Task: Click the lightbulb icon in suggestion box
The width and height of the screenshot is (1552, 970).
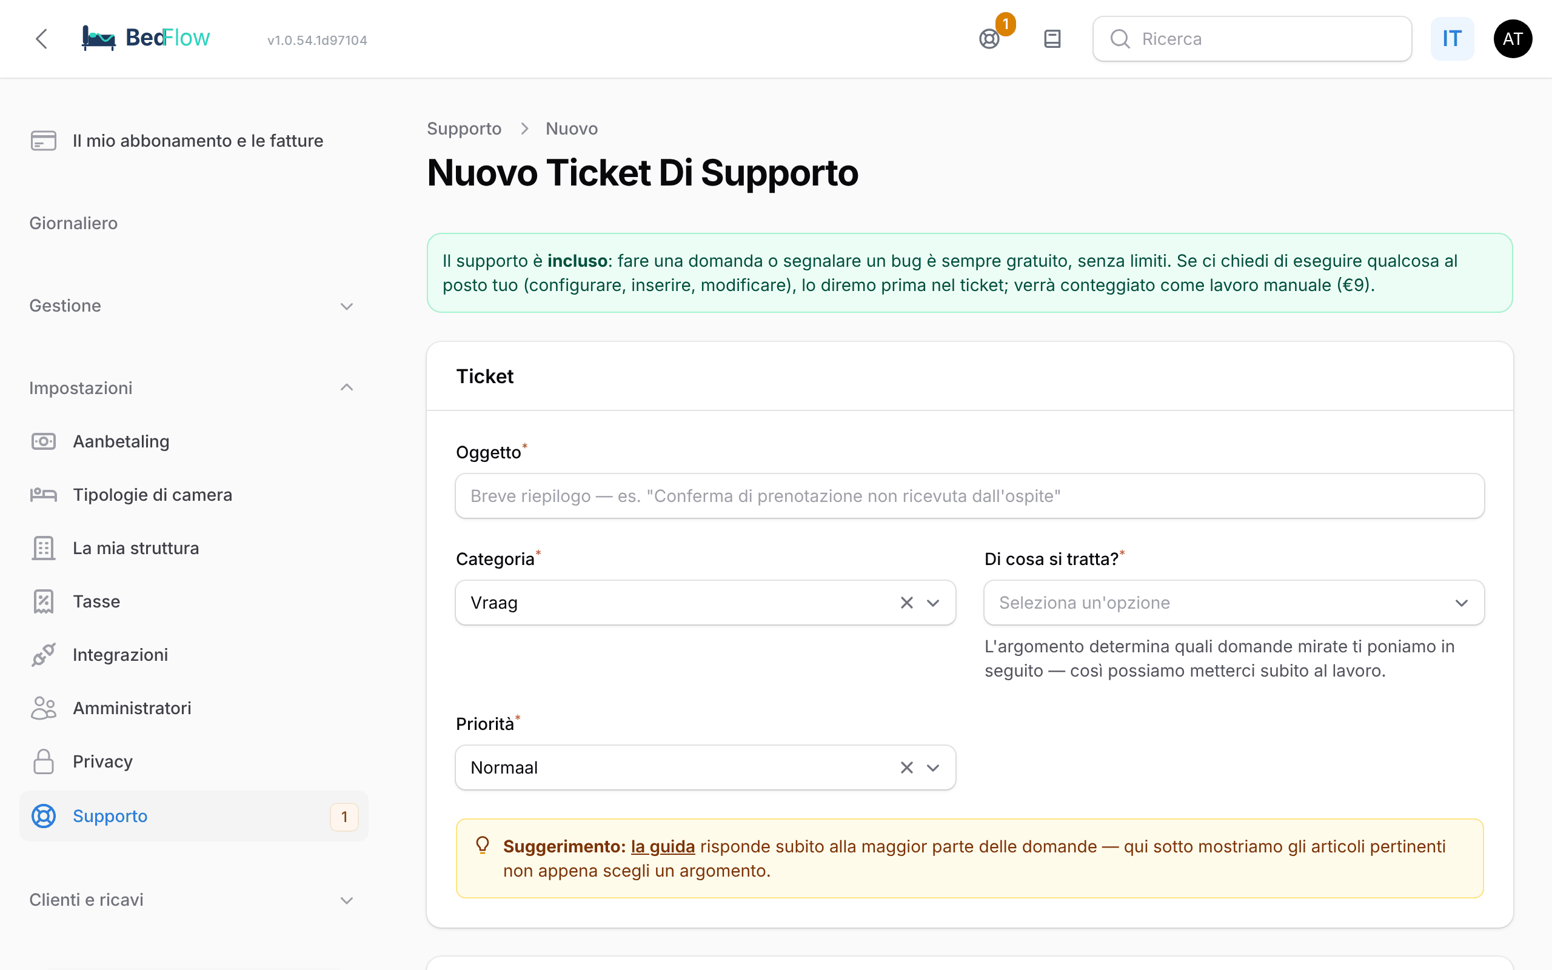Action: [483, 845]
